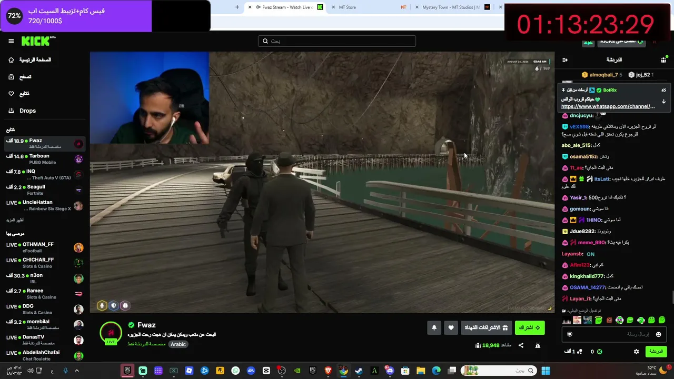Open Steam from the taskbar

tap(359, 371)
